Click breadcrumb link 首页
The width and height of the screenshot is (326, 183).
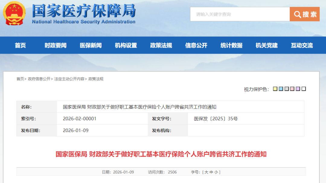click(x=20, y=79)
